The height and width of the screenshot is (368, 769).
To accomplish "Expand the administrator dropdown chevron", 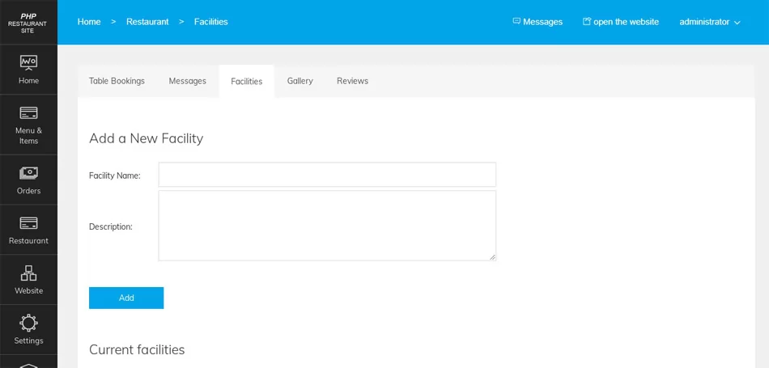I will [737, 23].
